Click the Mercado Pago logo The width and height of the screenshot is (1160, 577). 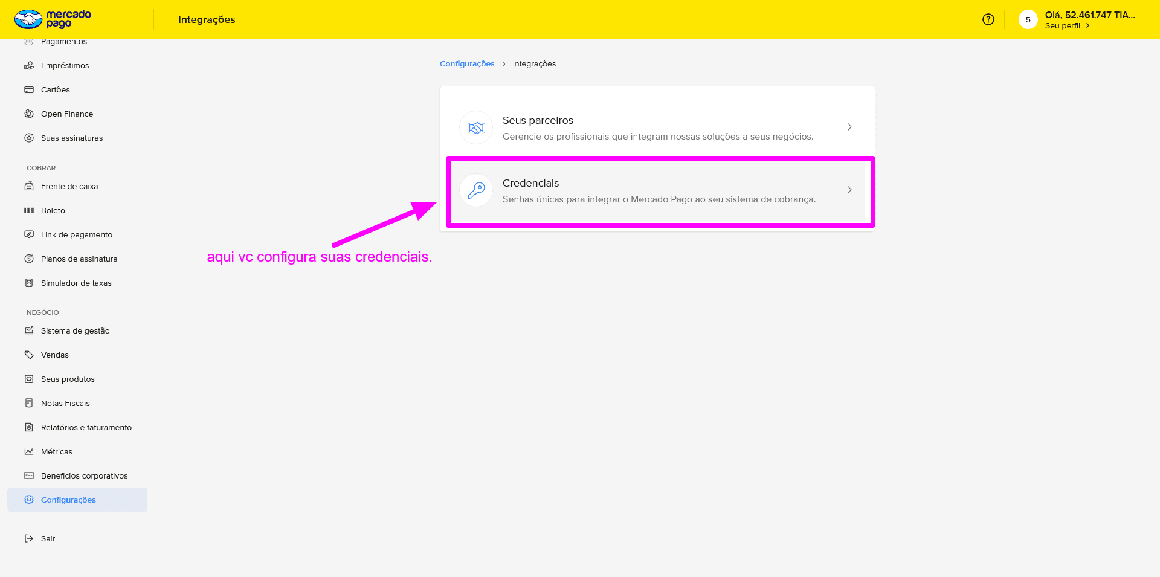(x=53, y=19)
